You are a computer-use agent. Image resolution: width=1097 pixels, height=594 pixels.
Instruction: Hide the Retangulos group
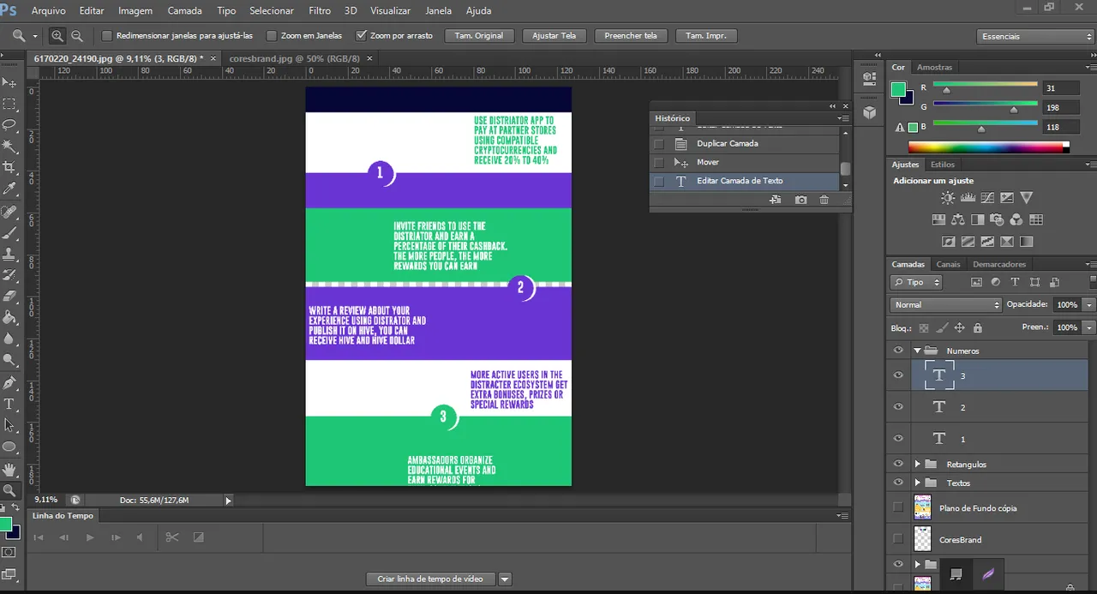tap(898, 464)
